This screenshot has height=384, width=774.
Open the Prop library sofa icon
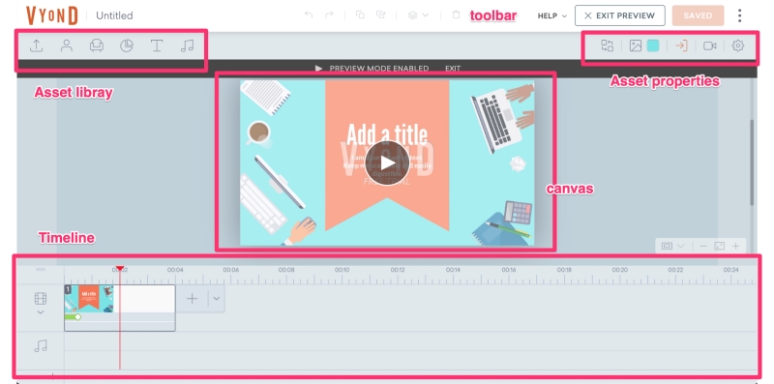coord(96,45)
